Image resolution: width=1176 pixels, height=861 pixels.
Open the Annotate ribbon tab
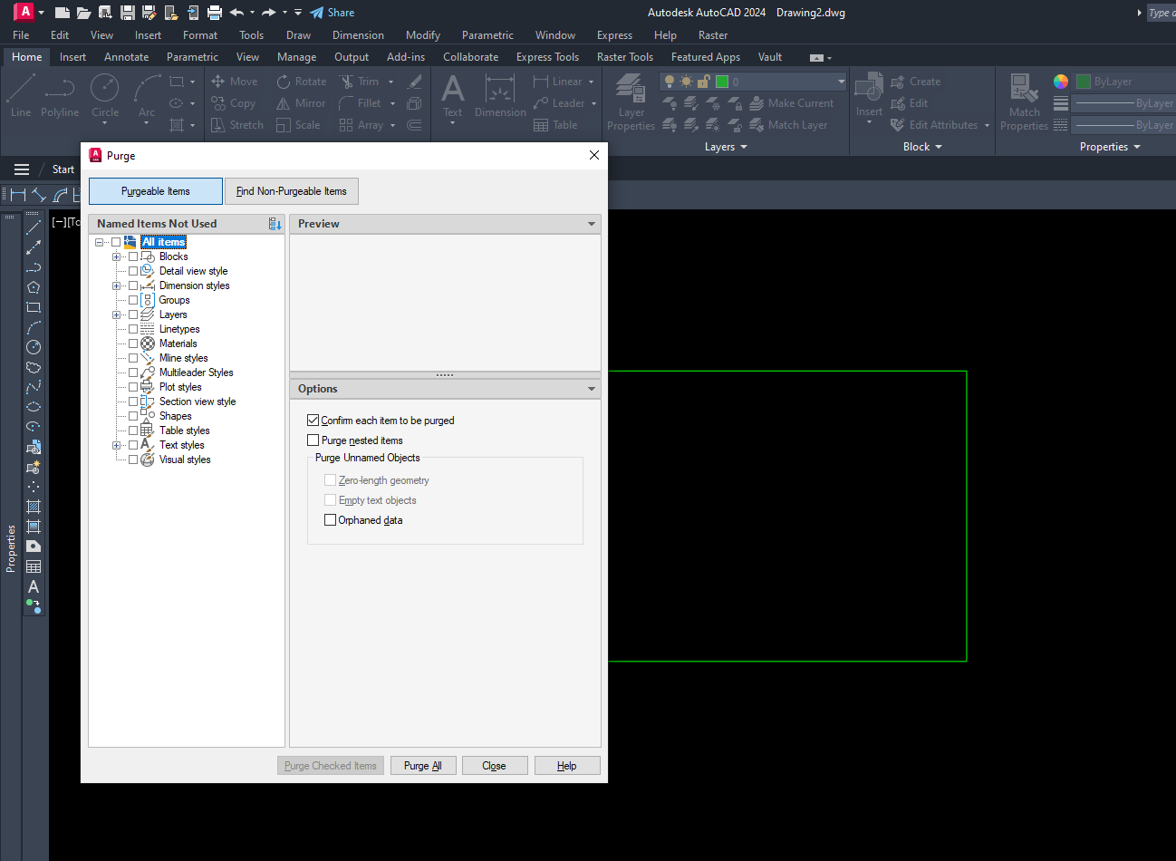tap(126, 57)
